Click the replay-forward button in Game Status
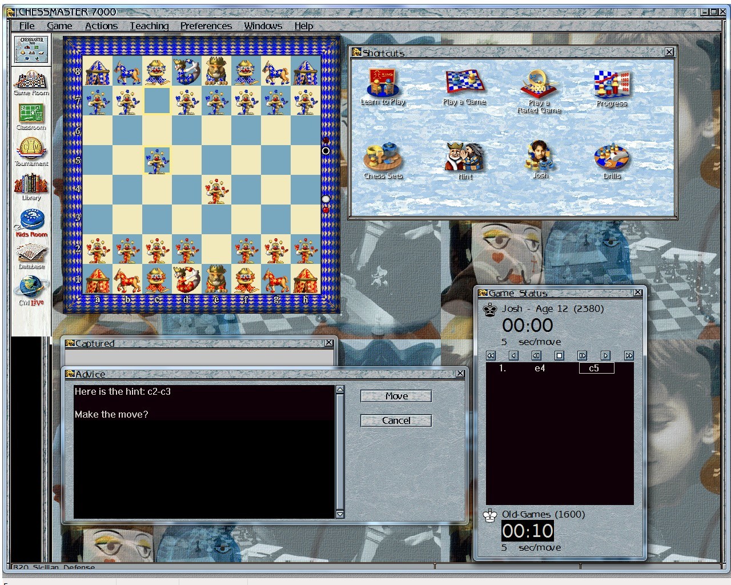This screenshot has height=585, width=731. tap(582, 355)
